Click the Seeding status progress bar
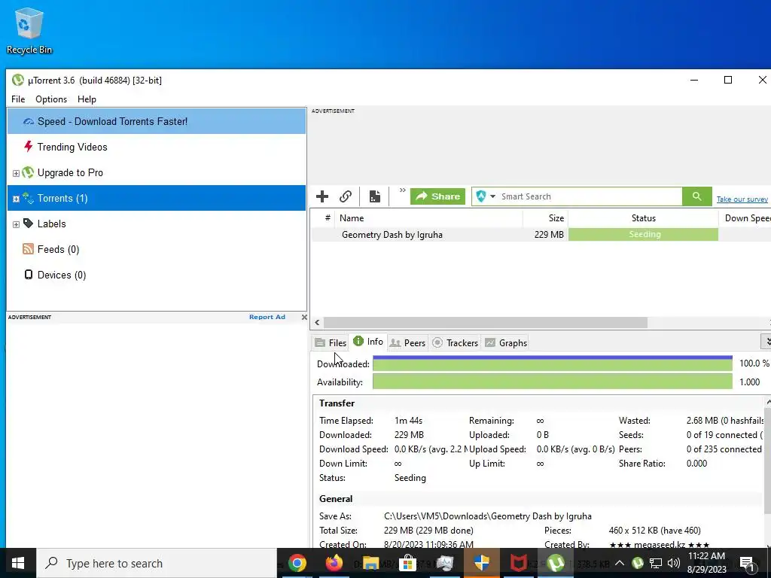 point(643,235)
